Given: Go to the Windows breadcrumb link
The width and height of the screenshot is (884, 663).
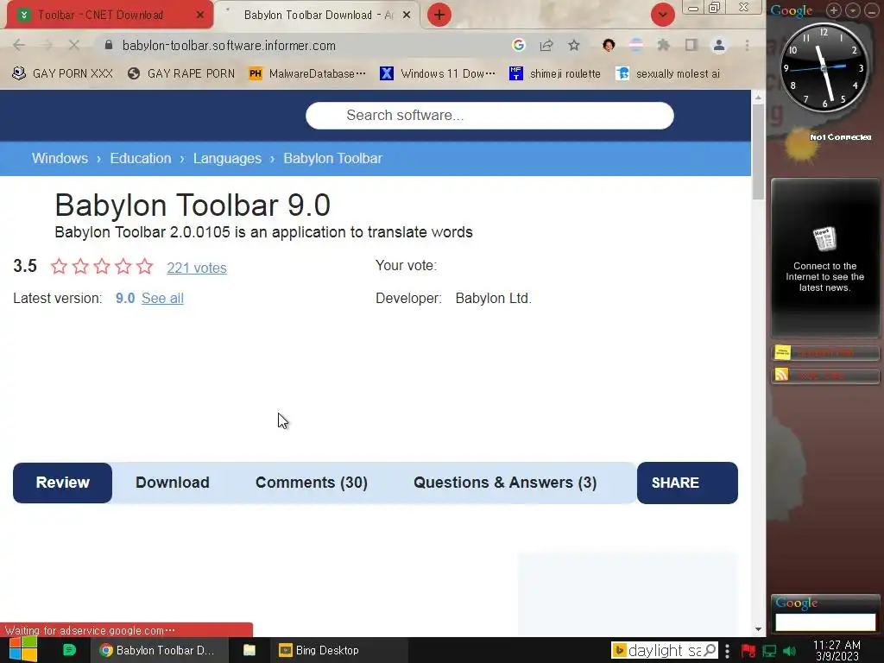Looking at the screenshot, I should tap(60, 159).
